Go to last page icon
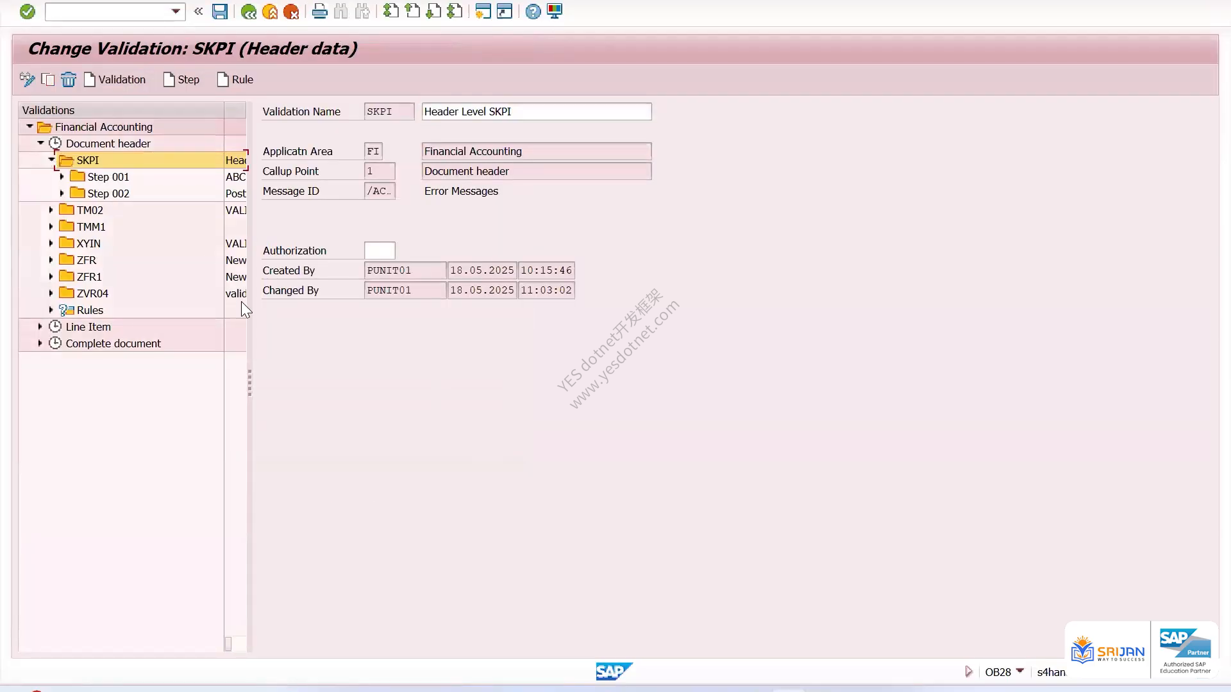This screenshot has height=692, width=1231. pyautogui.click(x=455, y=12)
